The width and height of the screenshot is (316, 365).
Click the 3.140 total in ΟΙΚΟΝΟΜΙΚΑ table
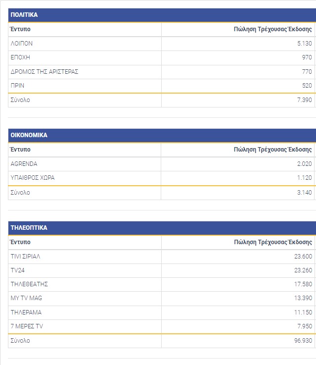click(x=304, y=193)
